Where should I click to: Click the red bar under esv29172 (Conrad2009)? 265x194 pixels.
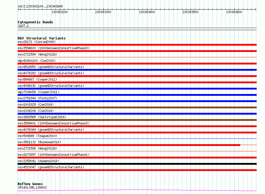pyautogui.click(x=137, y=45)
